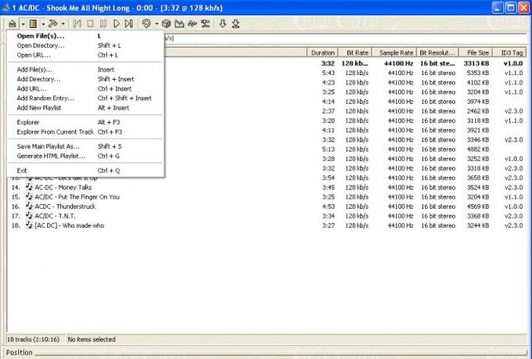Click the Pause playback button

point(103,23)
